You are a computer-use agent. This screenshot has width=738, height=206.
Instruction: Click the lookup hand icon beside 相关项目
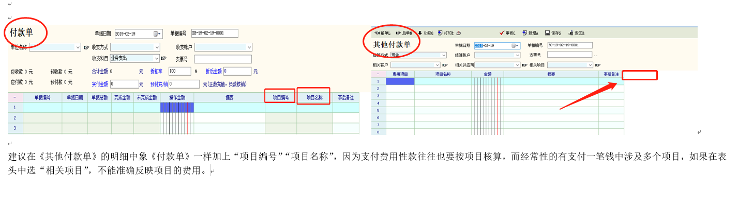point(597,65)
